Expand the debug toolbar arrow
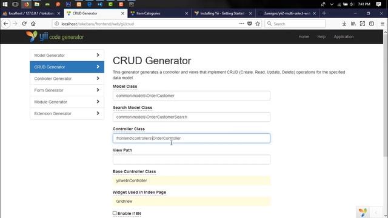Viewport: 388px width, 218px height. pyautogui.click(x=376, y=213)
